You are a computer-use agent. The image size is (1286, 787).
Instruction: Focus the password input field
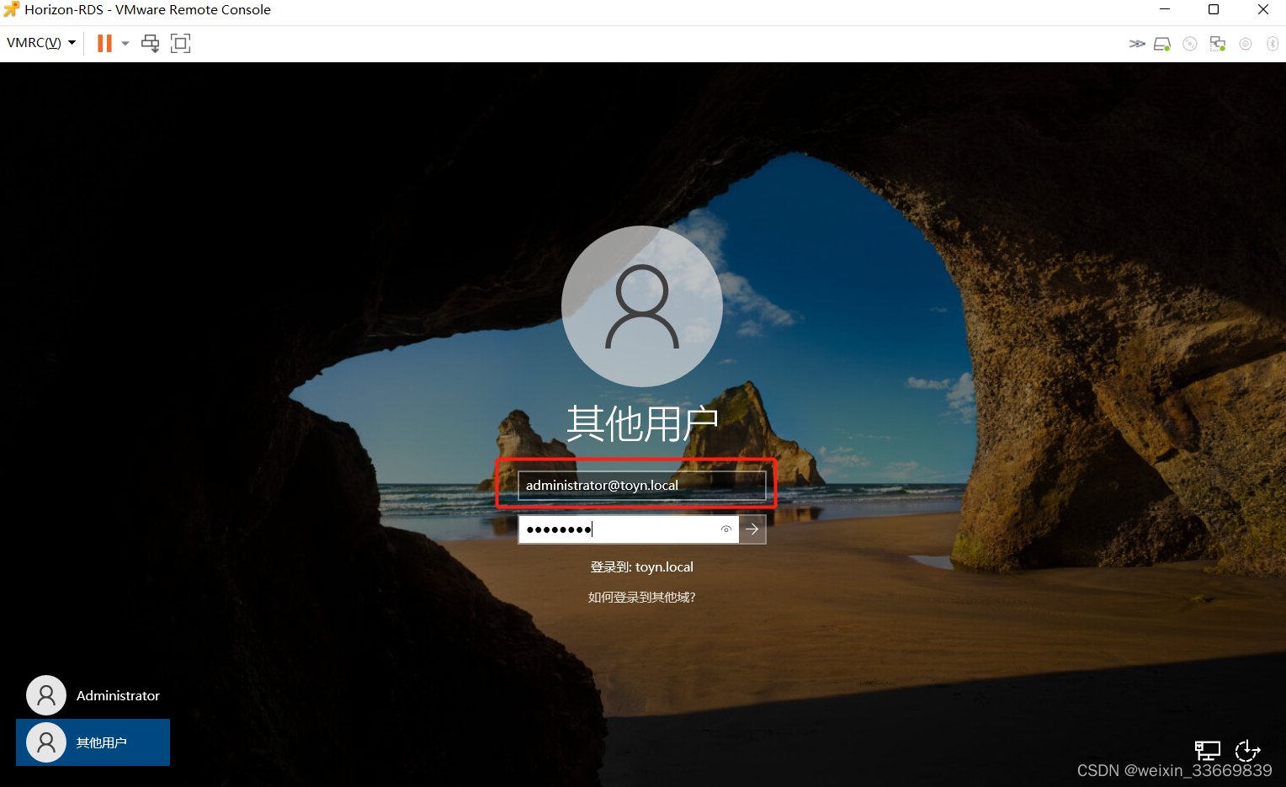(628, 529)
